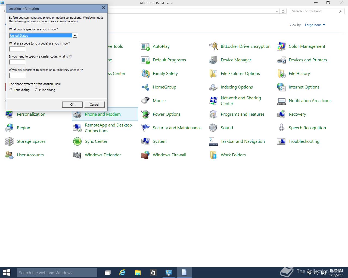Open Internet Explorer from the taskbar

(122, 273)
